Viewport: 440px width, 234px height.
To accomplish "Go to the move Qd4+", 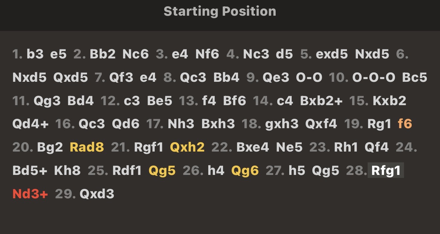I will 30,124.
